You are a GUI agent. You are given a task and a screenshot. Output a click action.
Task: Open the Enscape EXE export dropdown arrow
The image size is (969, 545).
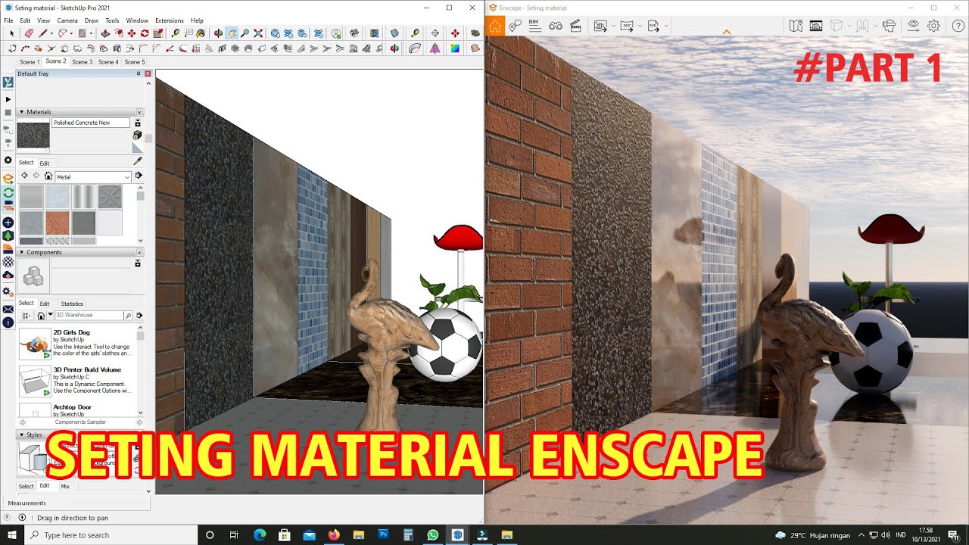(666, 26)
